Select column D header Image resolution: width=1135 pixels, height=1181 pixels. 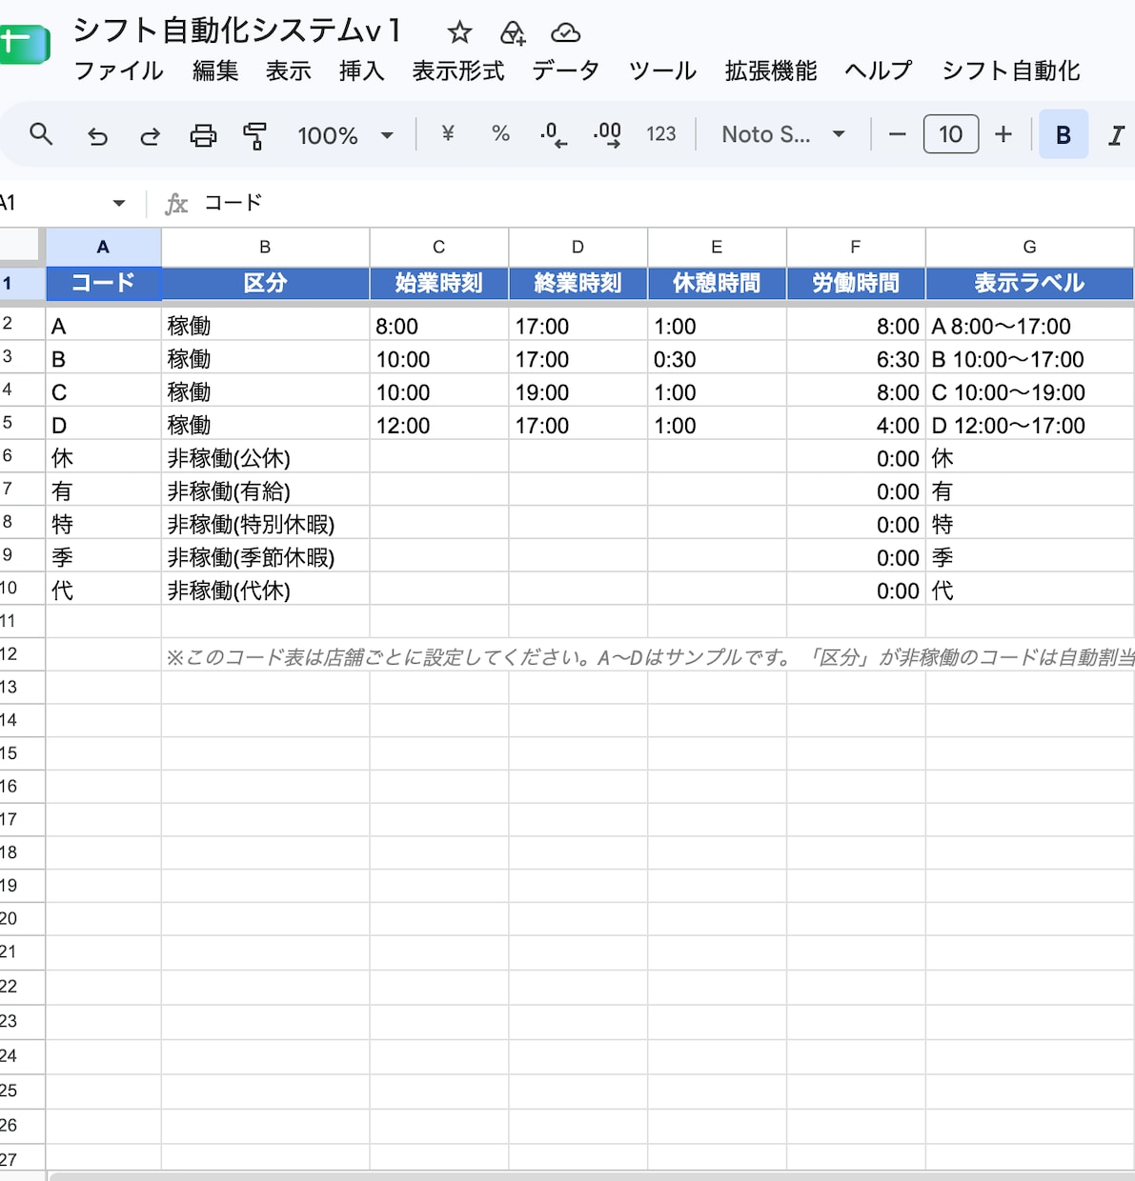578,247
